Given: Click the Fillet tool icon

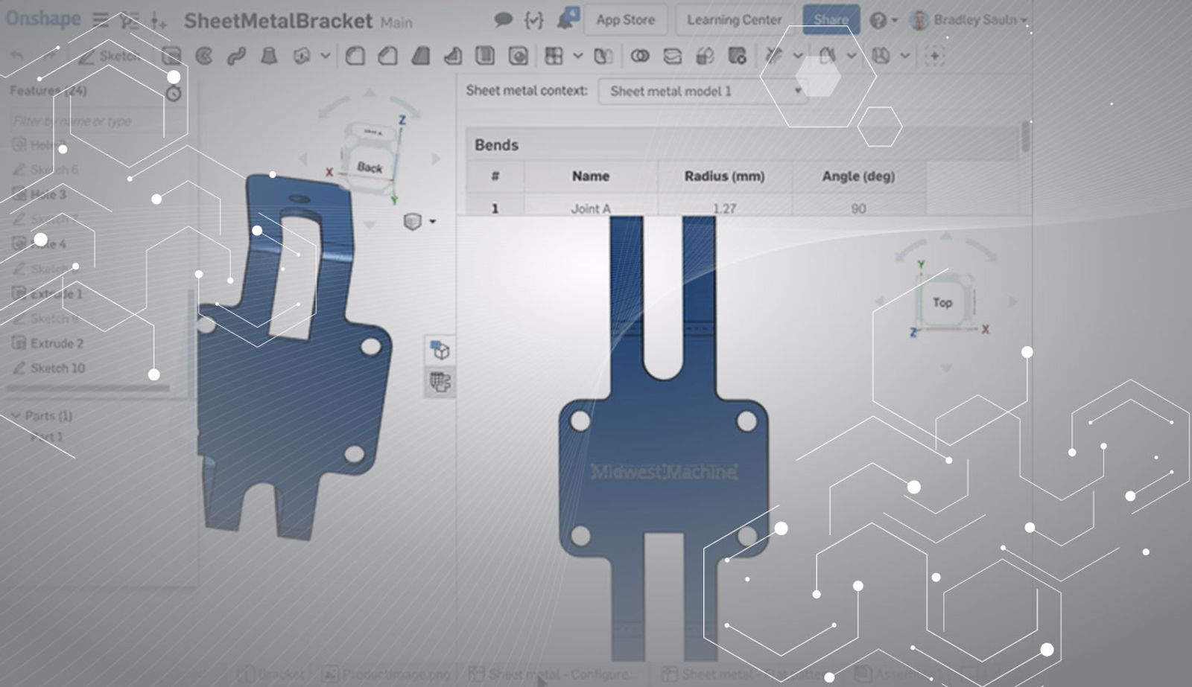Looking at the screenshot, I should (x=355, y=56).
